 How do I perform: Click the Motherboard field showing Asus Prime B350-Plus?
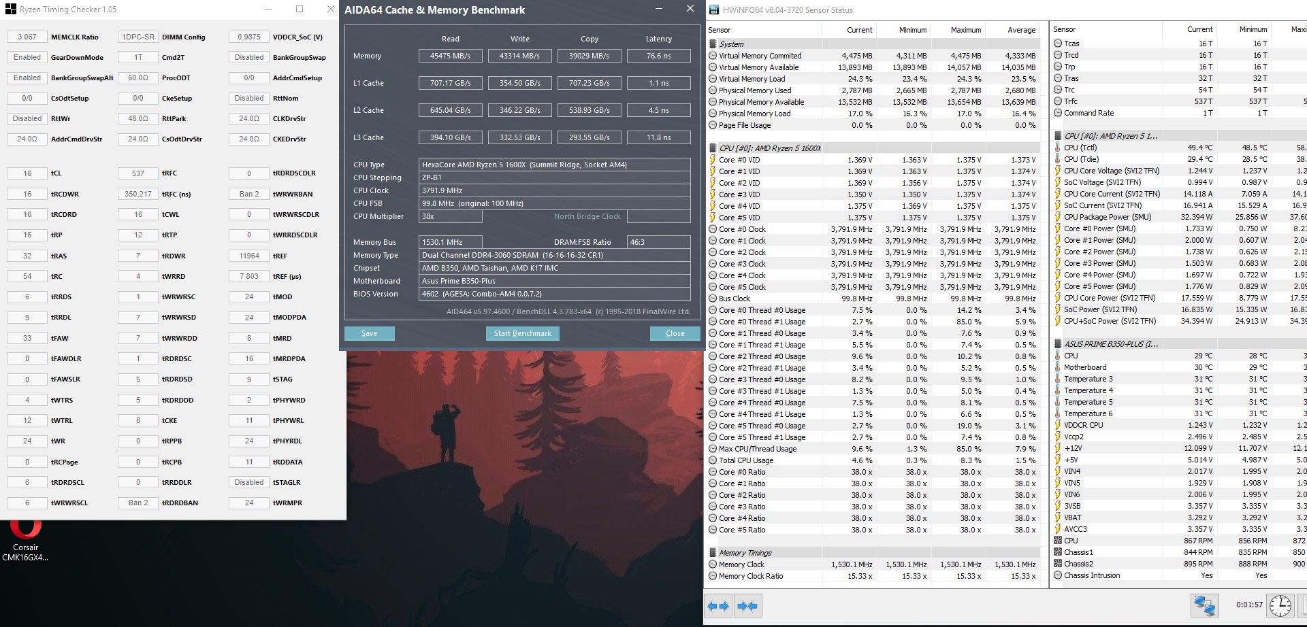pos(555,281)
